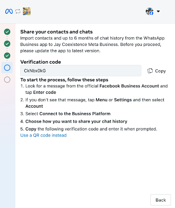Expand the account dropdown arrow
This screenshot has width=175, height=208.
pos(158,11)
